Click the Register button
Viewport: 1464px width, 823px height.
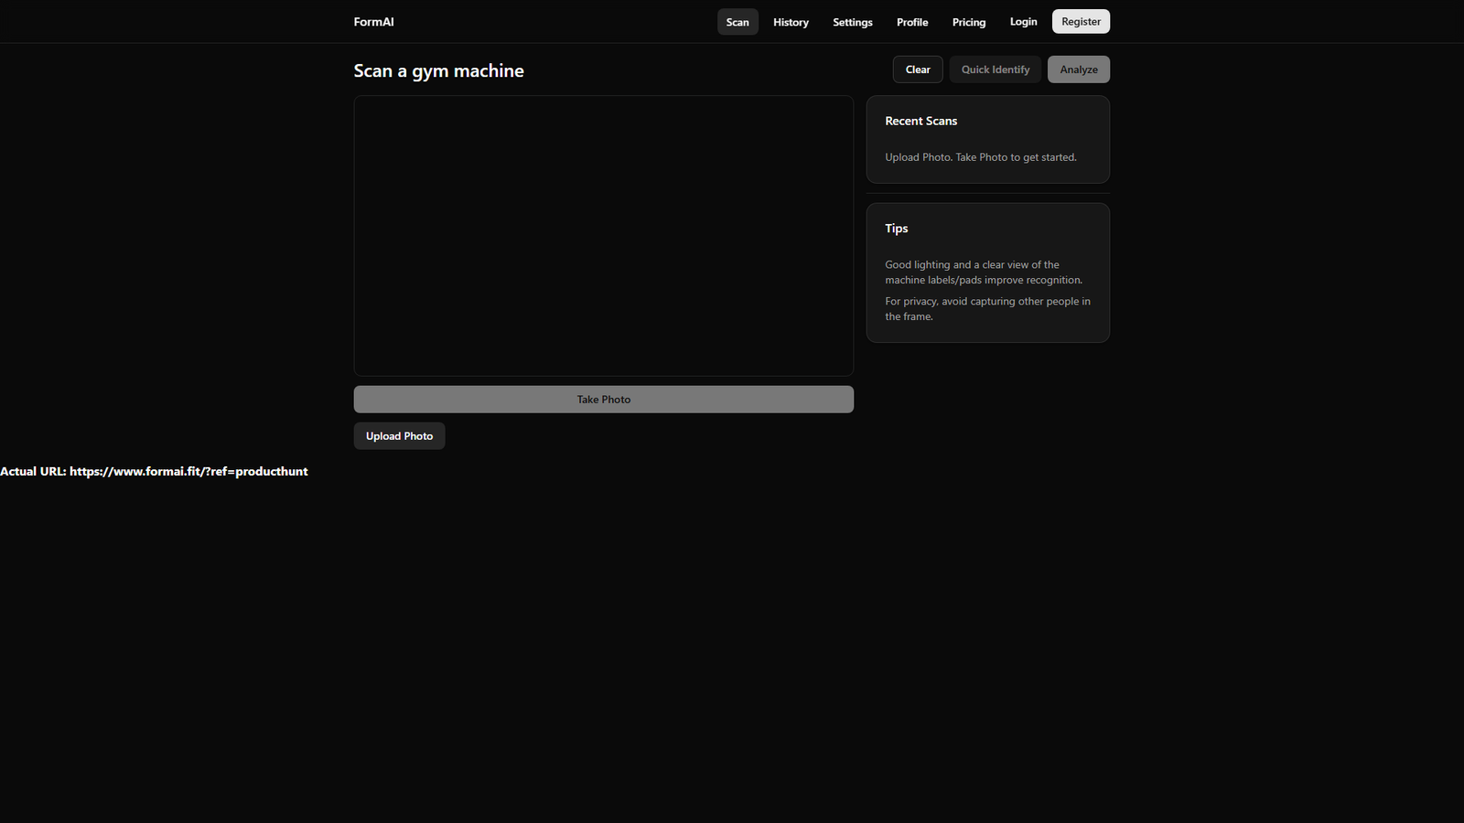1081,20
